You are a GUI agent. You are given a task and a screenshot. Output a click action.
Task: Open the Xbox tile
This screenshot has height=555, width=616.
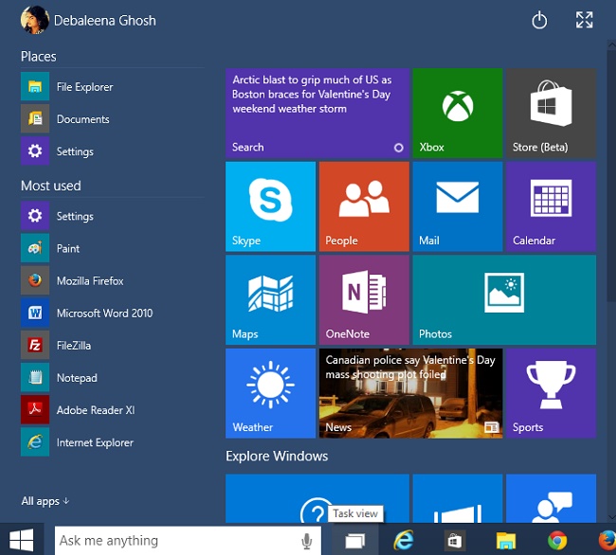(458, 113)
